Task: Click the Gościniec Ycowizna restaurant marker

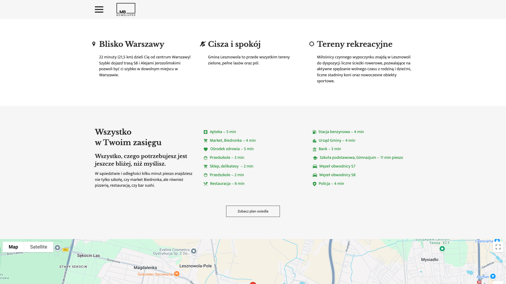Action: [177, 274]
